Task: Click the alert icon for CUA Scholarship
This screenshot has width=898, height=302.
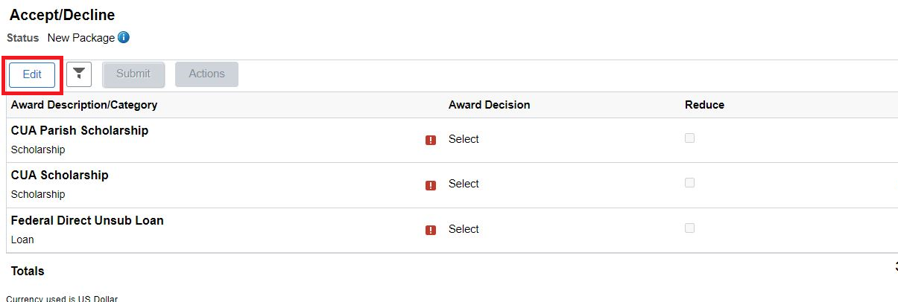Action: pos(430,185)
